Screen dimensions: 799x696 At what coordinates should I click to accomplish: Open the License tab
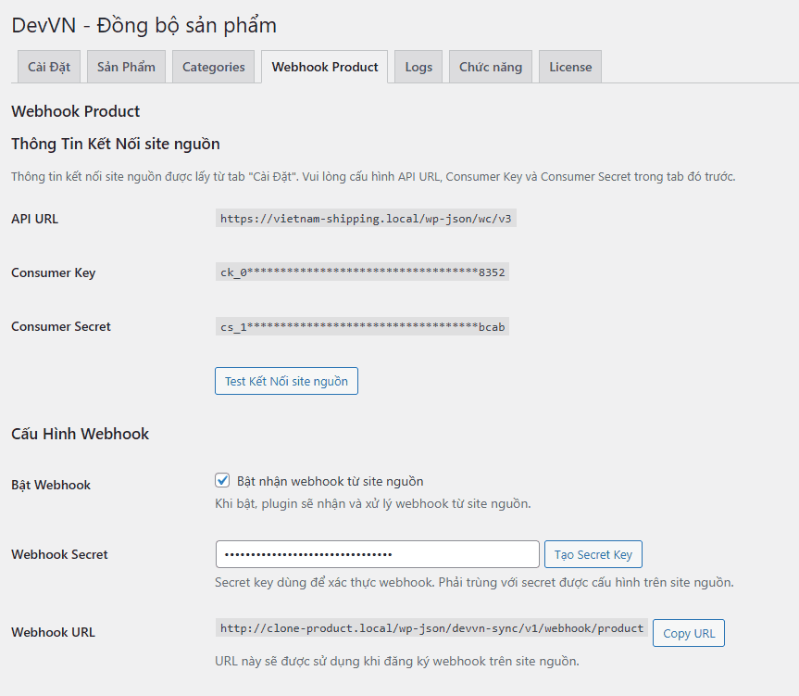(x=570, y=67)
